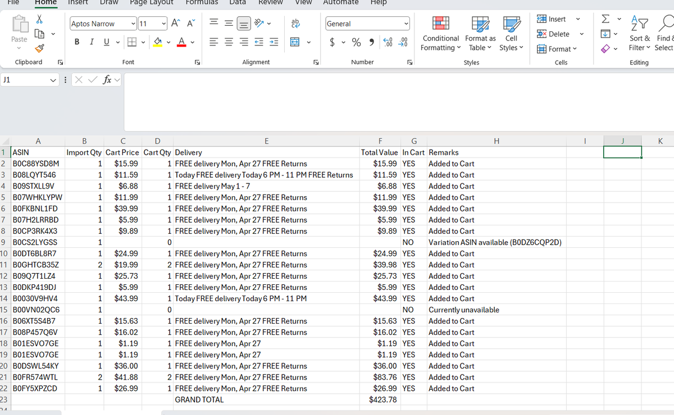
Task: Open Conditional Formatting
Action: pos(441,34)
